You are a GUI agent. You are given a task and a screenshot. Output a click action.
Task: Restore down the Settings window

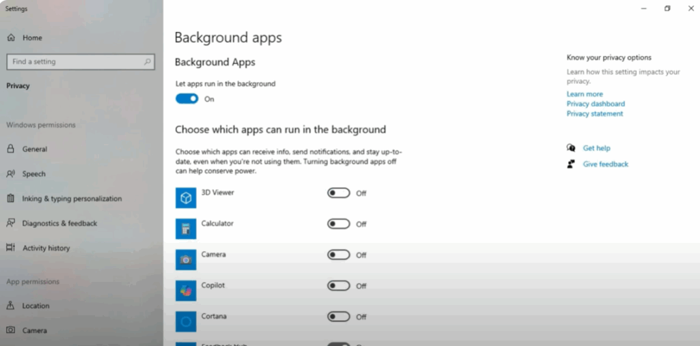tap(667, 8)
